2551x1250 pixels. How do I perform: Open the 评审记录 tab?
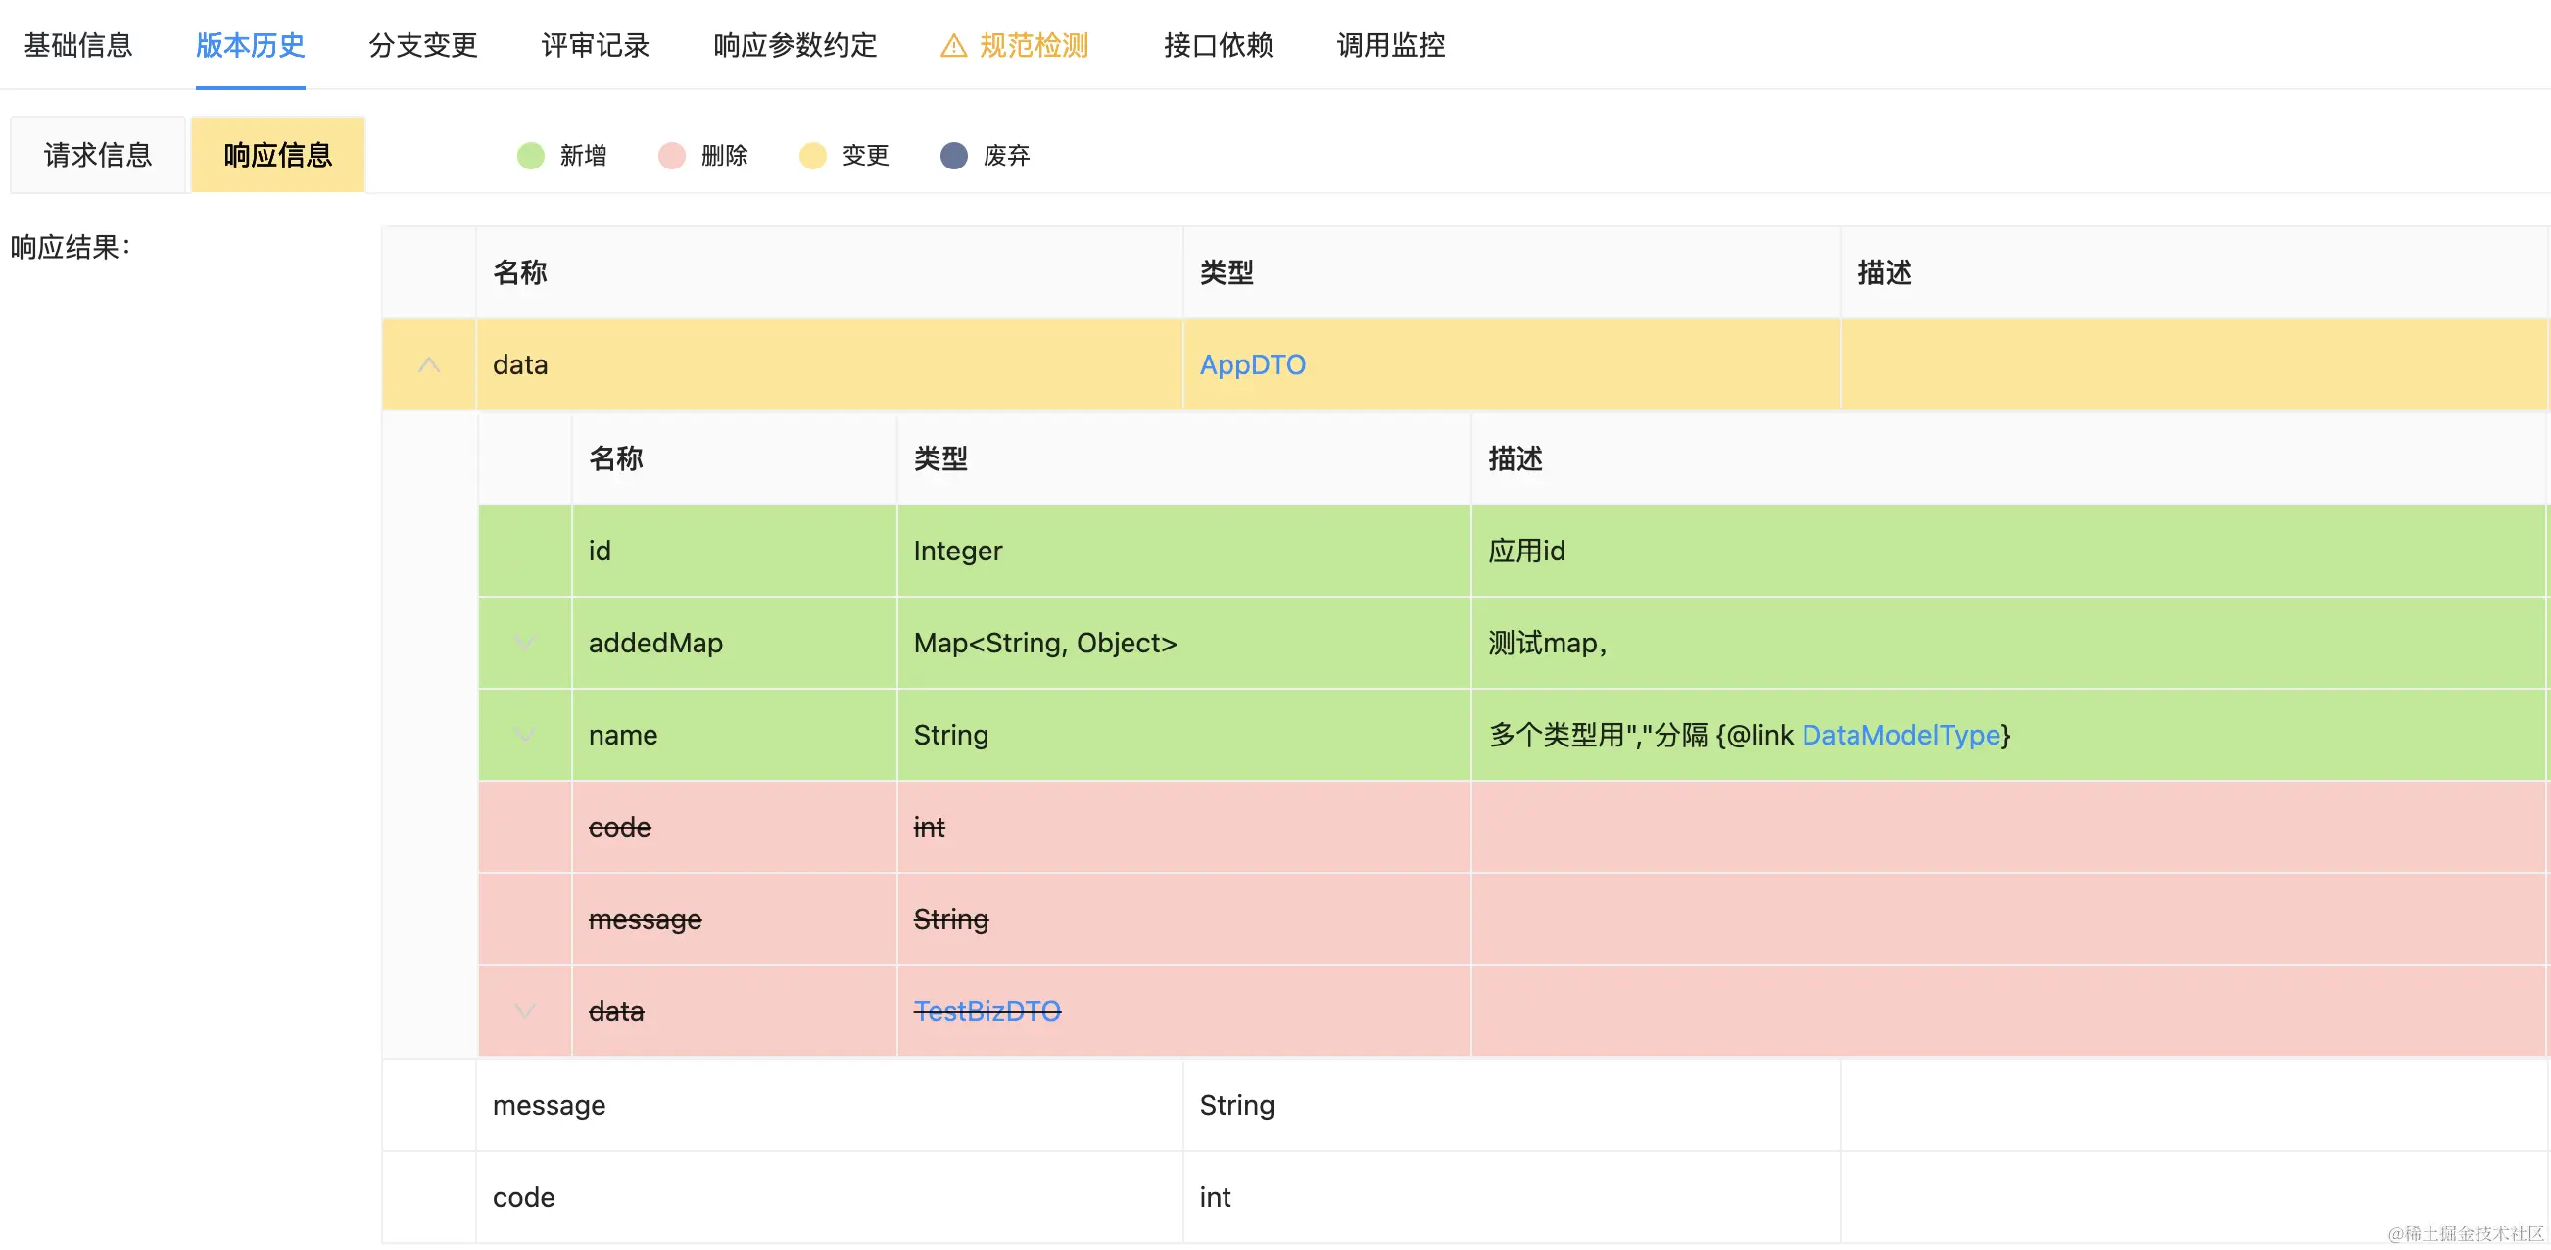pyautogui.click(x=596, y=46)
